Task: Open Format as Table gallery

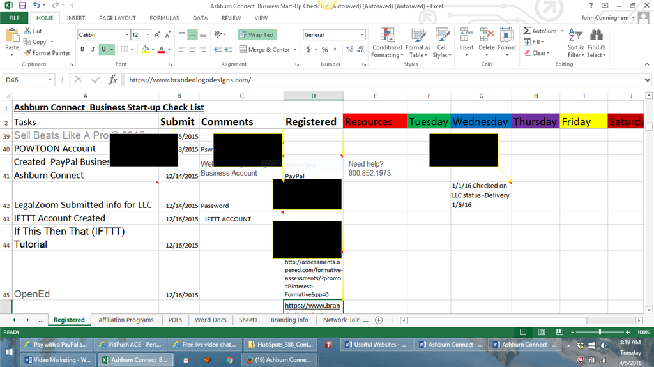Action: (418, 43)
